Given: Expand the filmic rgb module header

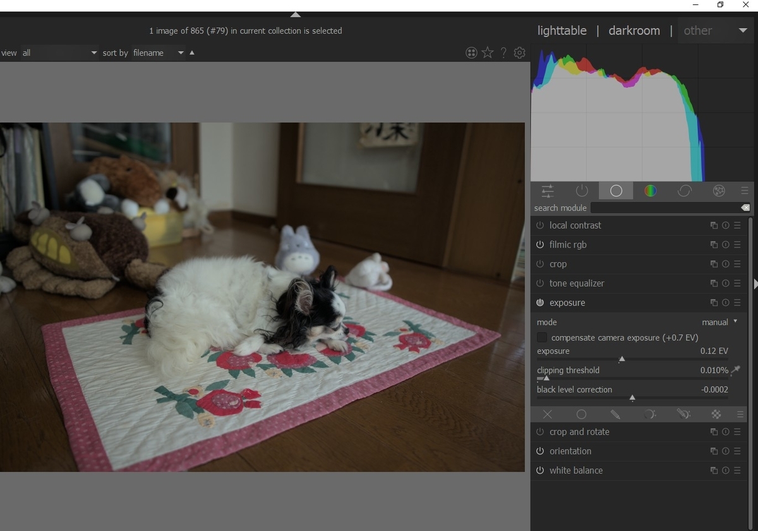Looking at the screenshot, I should (568, 245).
